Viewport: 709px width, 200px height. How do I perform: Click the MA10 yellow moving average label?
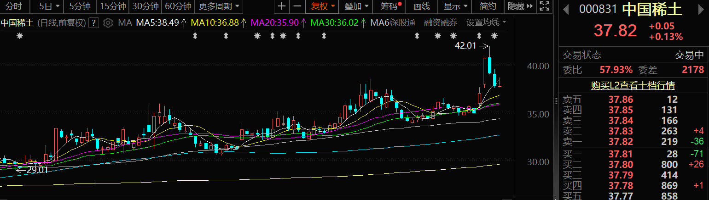[x=215, y=23]
